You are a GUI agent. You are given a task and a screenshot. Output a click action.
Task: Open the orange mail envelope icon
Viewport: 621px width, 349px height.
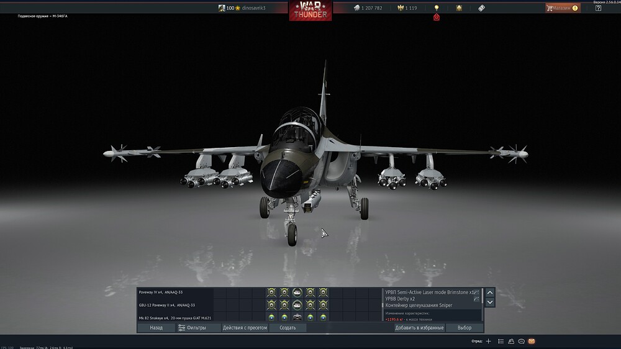click(x=532, y=341)
